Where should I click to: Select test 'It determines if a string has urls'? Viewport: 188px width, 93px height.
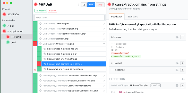point(74,49)
